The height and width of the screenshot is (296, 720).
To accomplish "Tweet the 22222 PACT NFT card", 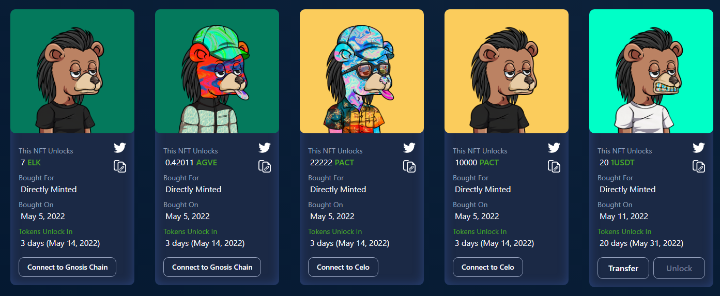I will tap(409, 148).
